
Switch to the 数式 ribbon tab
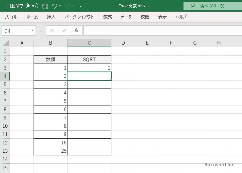[108, 17]
